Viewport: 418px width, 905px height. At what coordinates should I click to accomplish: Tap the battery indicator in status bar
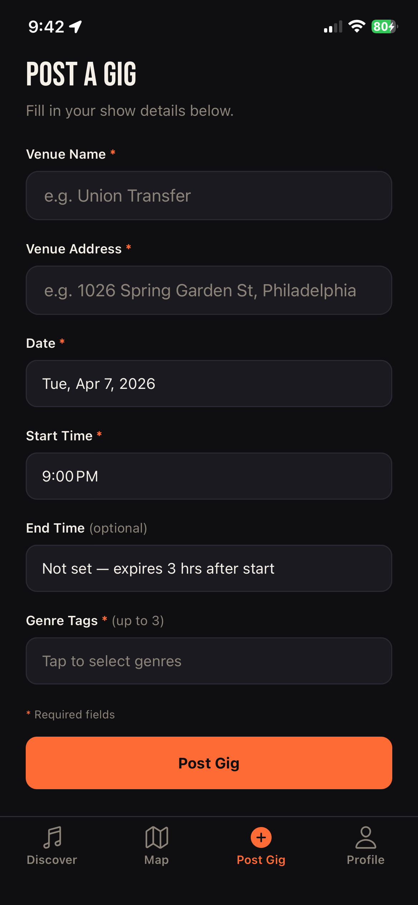point(384,26)
